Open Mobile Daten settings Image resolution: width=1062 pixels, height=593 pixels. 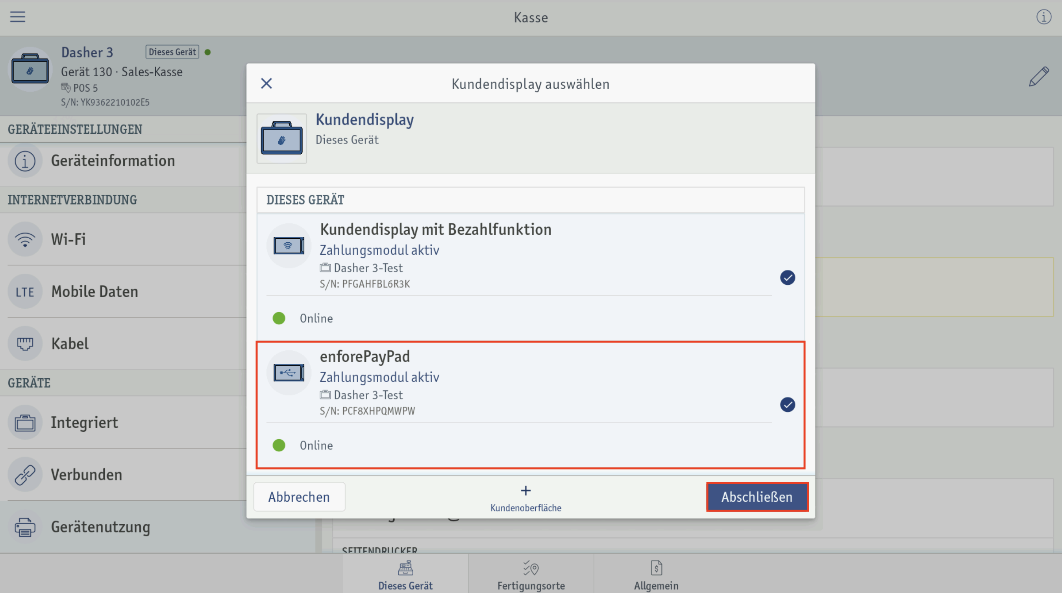click(123, 291)
